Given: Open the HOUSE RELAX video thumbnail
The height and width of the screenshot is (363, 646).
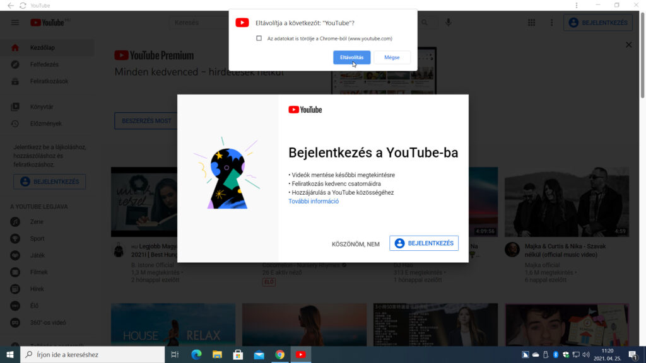Looking at the screenshot, I should [x=173, y=325].
